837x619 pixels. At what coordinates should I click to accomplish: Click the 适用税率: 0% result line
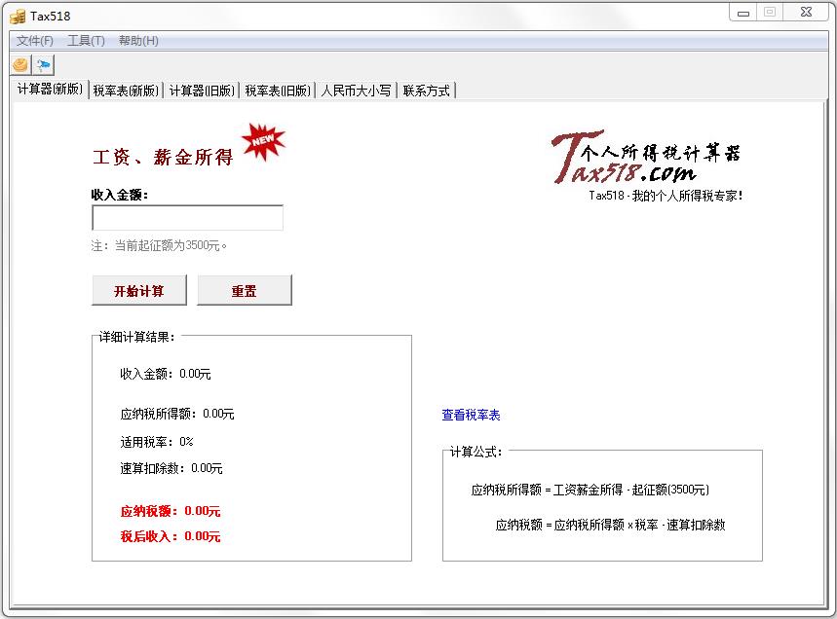pos(157,442)
